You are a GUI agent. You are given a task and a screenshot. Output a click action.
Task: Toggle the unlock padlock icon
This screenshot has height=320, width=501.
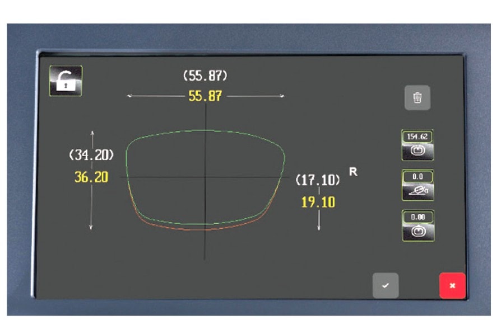pos(66,81)
